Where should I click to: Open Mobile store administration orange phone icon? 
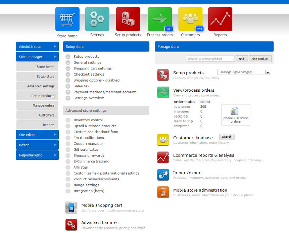coord(163,192)
